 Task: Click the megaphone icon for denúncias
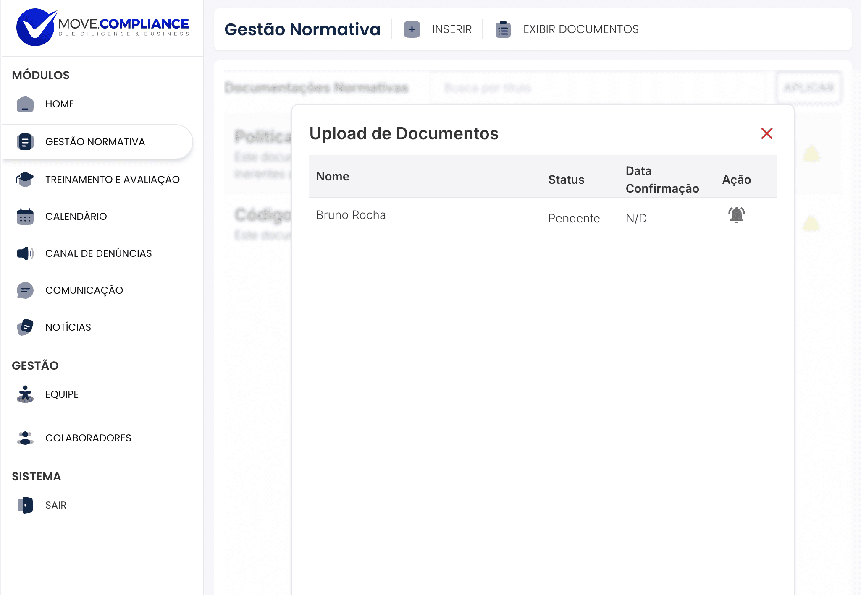(x=25, y=253)
